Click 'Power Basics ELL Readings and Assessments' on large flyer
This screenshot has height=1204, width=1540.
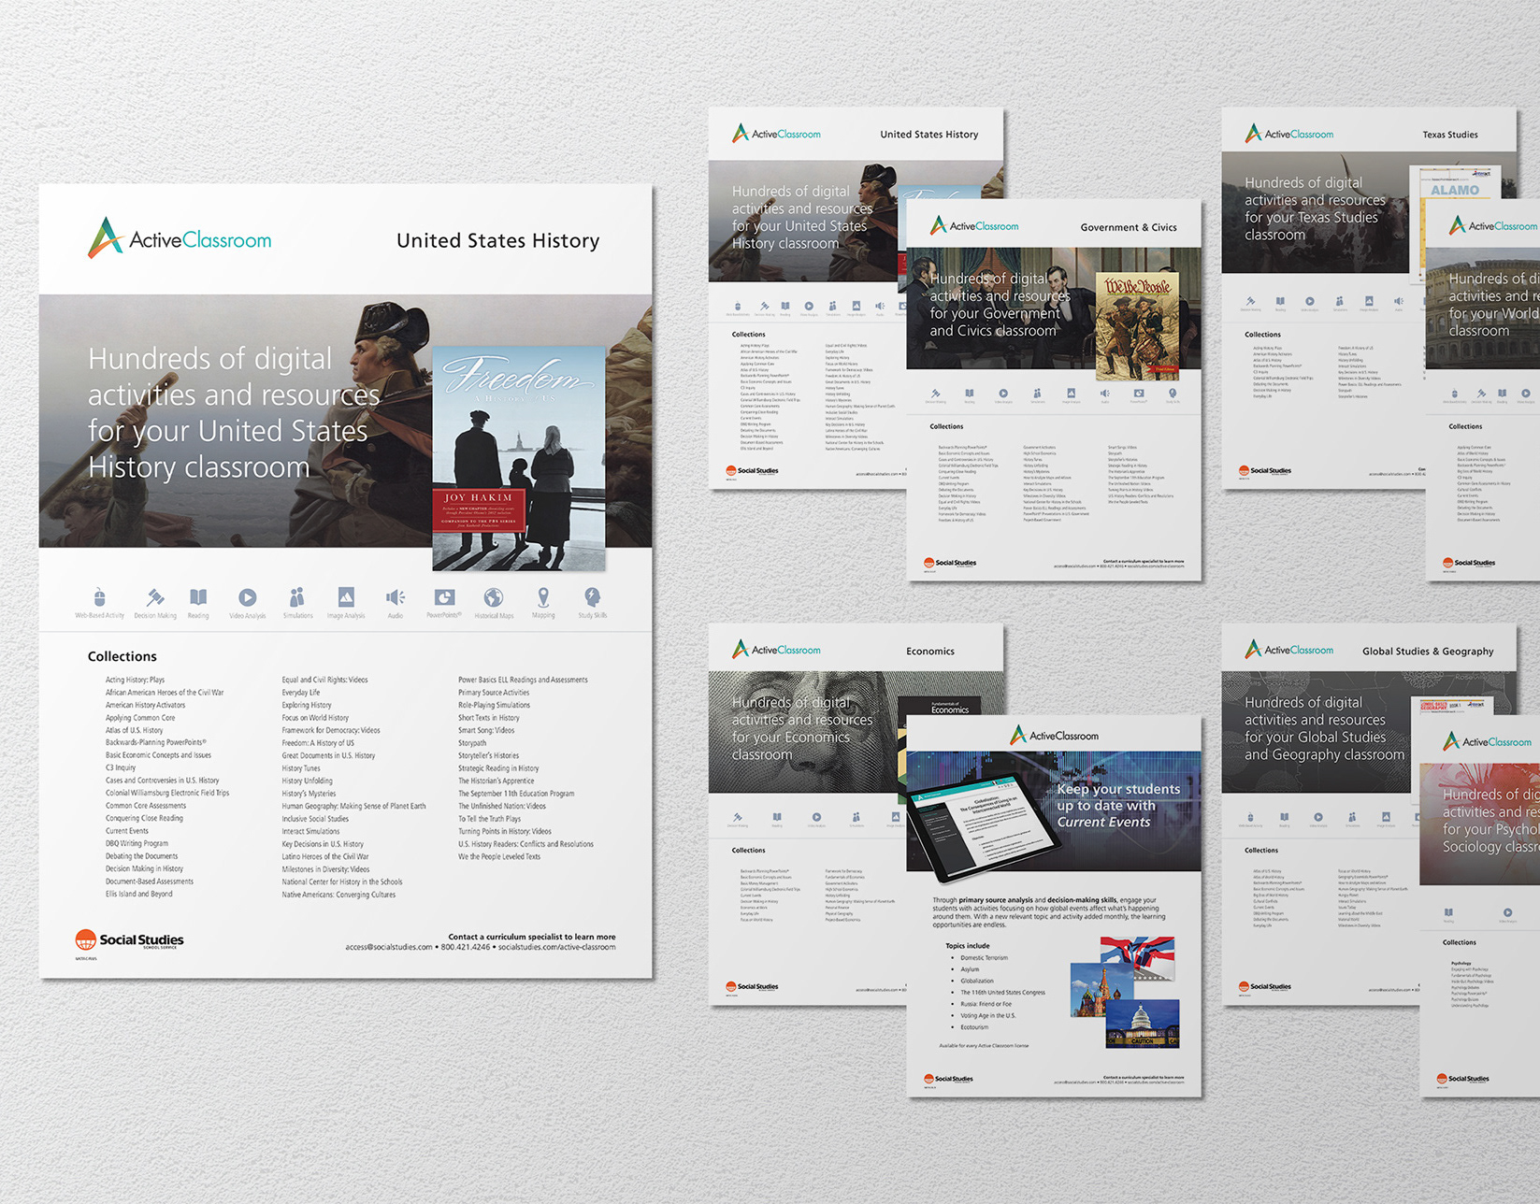pyautogui.click(x=523, y=680)
